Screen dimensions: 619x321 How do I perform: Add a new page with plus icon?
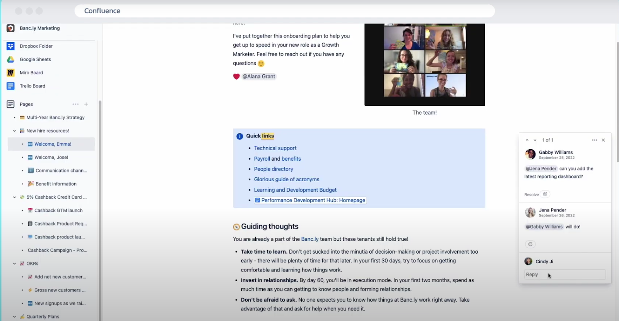point(86,104)
